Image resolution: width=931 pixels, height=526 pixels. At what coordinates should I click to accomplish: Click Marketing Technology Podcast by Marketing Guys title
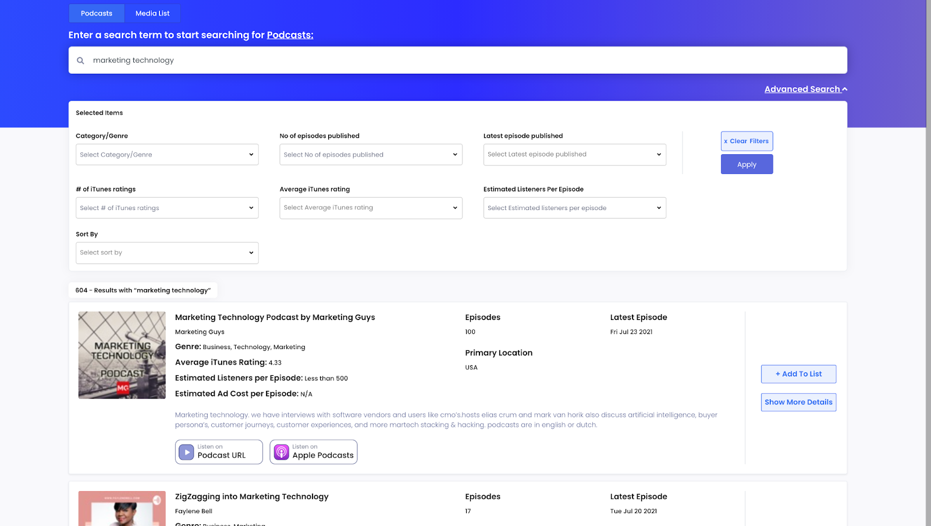click(x=275, y=317)
